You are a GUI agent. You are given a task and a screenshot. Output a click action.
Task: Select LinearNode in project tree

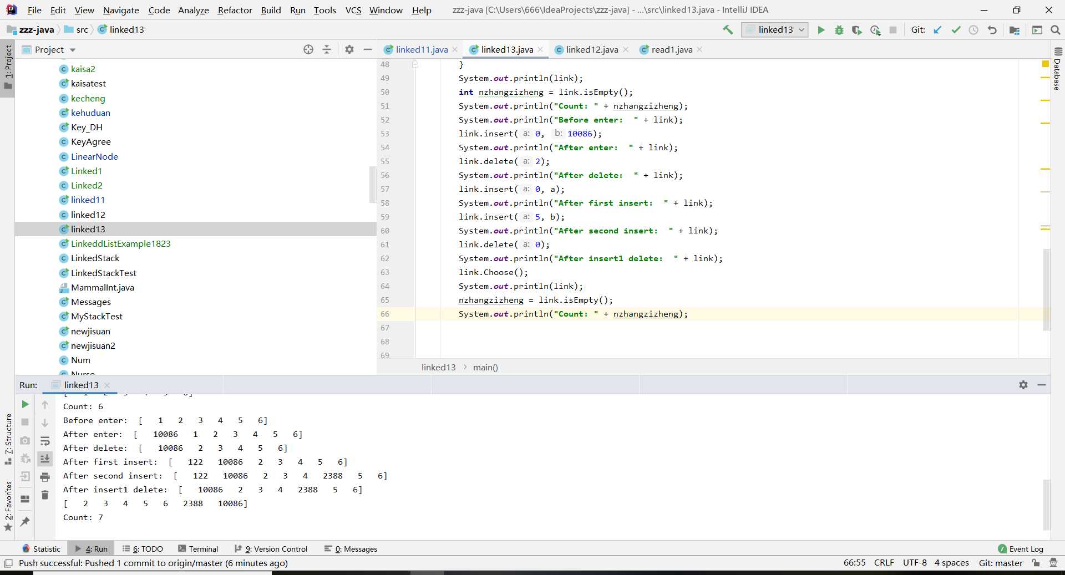point(94,156)
